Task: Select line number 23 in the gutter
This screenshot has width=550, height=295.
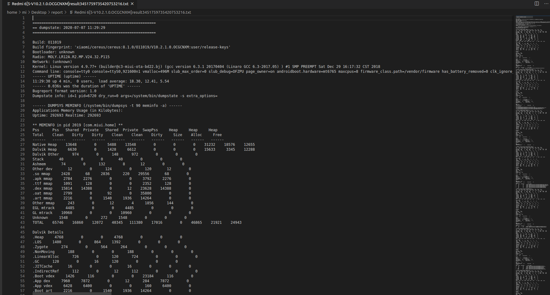Action: (x=23, y=125)
